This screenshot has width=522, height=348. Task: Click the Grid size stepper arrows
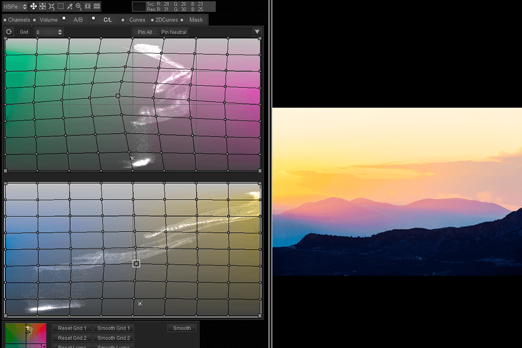(x=60, y=32)
